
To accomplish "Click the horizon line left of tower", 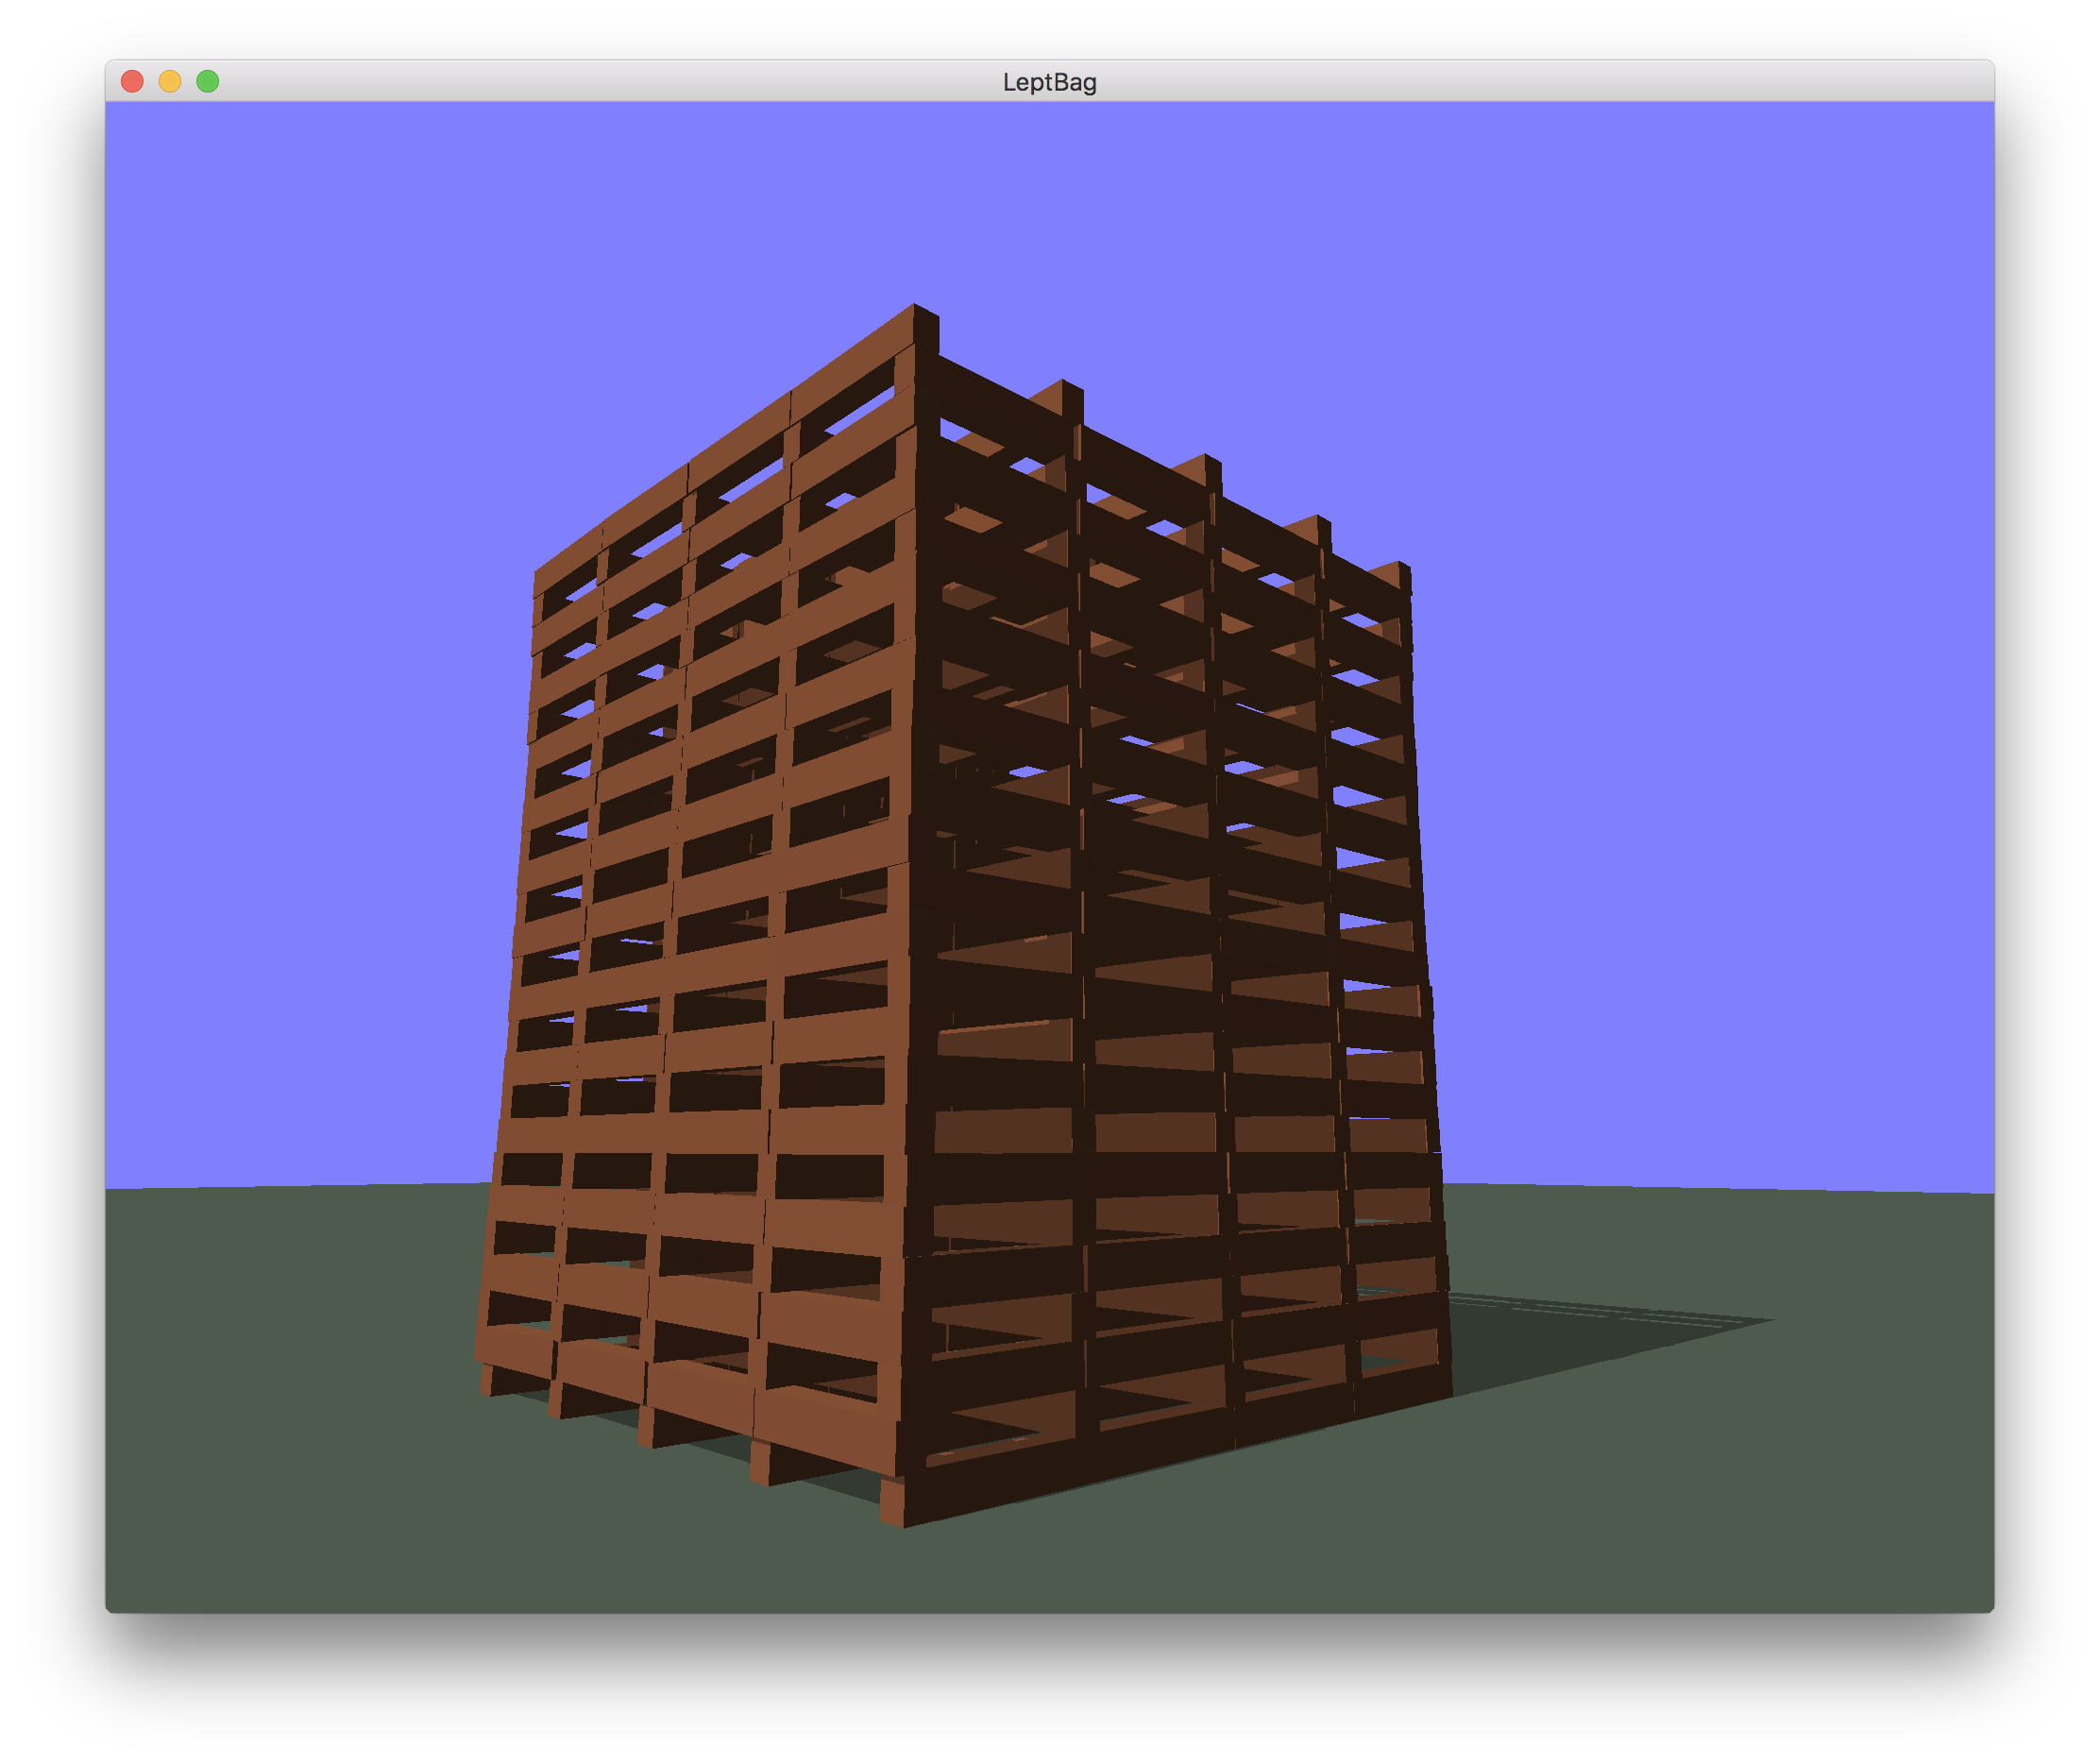I will coord(300,1186).
